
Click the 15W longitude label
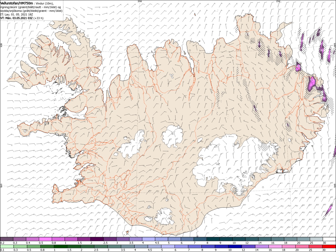pos(278,1)
